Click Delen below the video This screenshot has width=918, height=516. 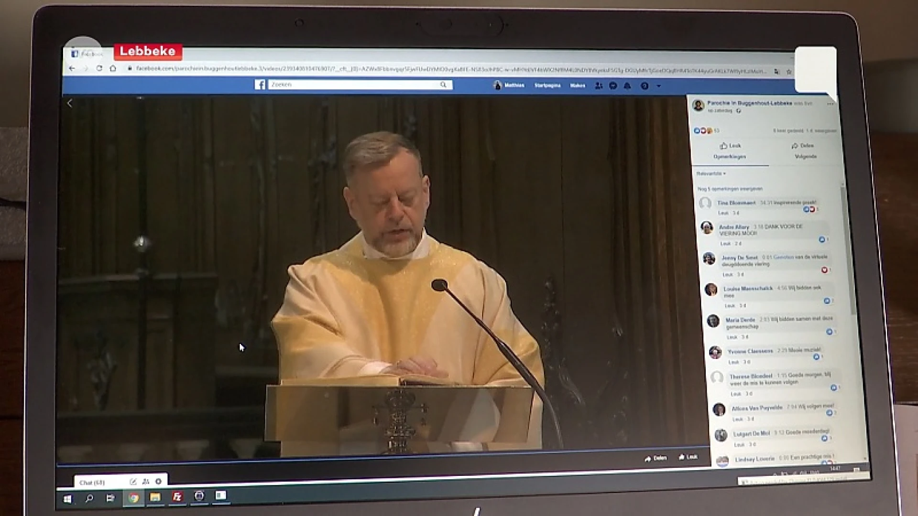point(656,458)
